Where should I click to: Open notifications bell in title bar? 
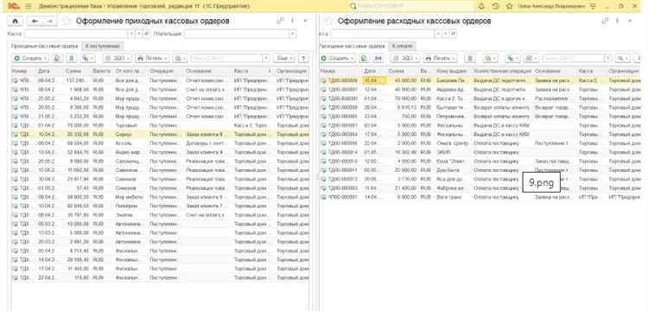pyautogui.click(x=481, y=6)
